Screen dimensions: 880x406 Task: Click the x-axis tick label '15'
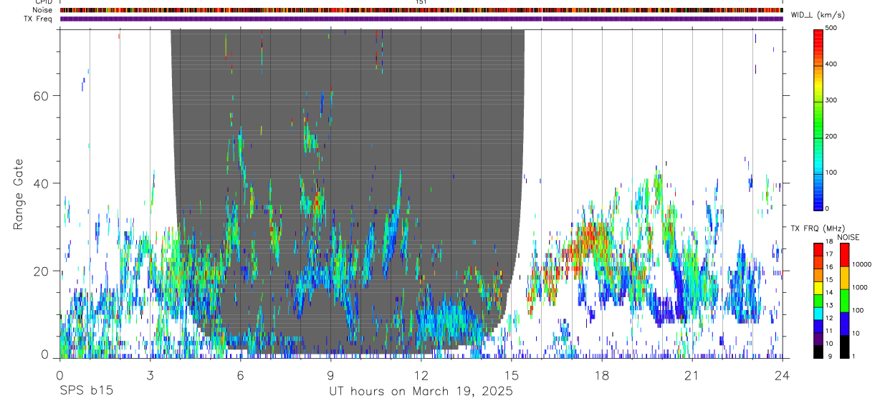click(x=512, y=374)
